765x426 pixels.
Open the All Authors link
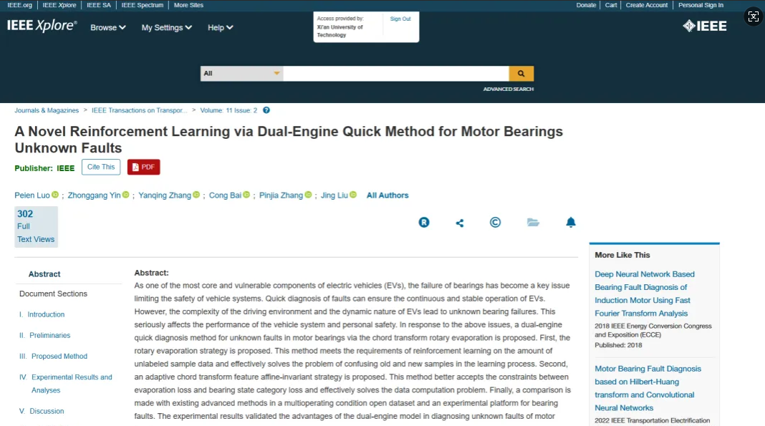[x=388, y=195]
